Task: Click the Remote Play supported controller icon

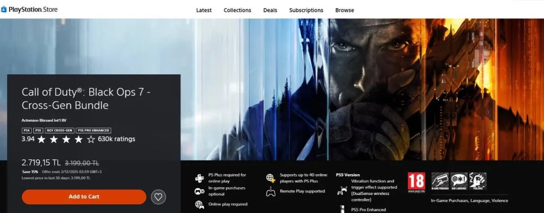Action: [x=271, y=191]
